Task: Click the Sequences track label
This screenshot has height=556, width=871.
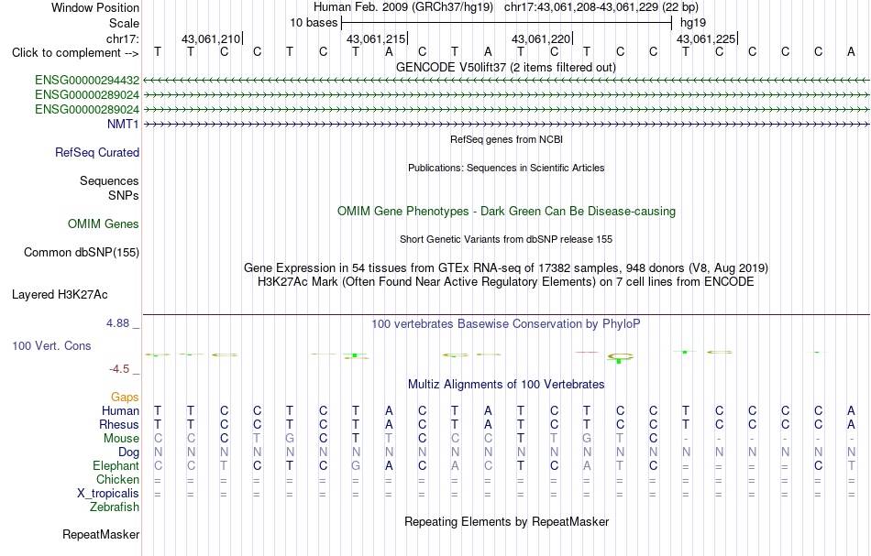Action: pos(109,180)
